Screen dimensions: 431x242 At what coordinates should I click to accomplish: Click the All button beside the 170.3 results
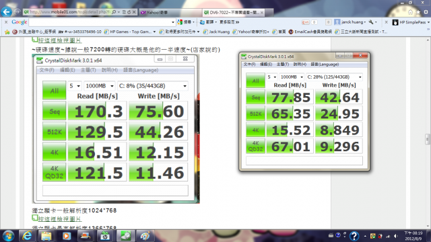[54, 90]
